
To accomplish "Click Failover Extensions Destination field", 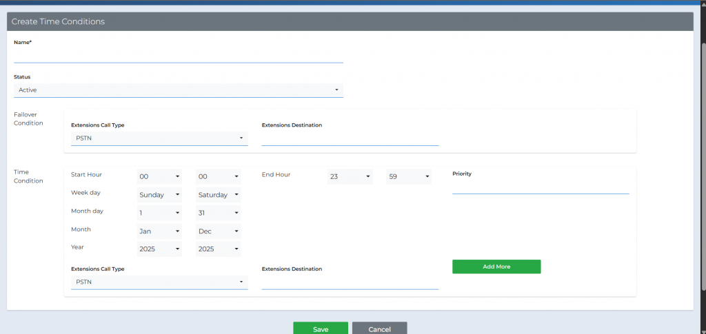I will 350,138.
